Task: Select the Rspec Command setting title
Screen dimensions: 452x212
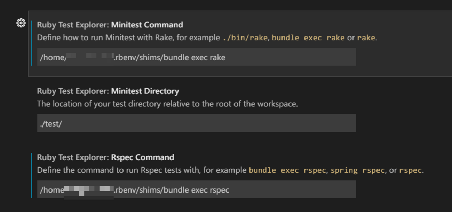Action: click(105, 157)
